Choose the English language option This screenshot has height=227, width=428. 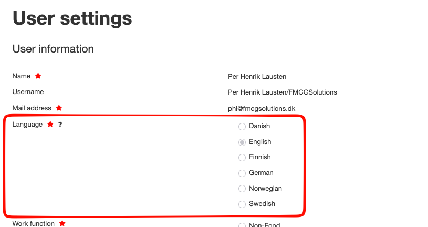tap(242, 142)
